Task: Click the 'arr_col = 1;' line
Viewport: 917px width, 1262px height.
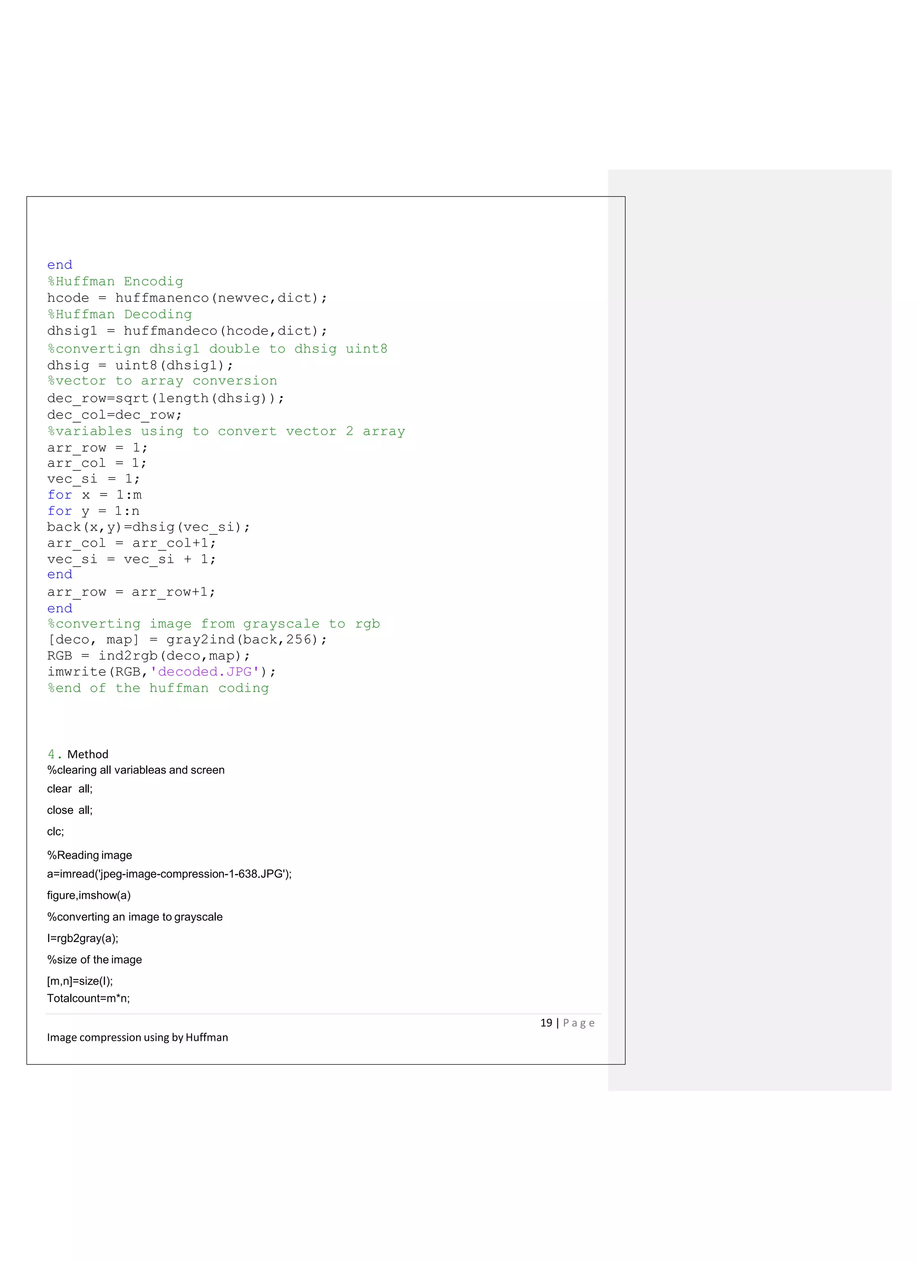Action: click(x=97, y=463)
